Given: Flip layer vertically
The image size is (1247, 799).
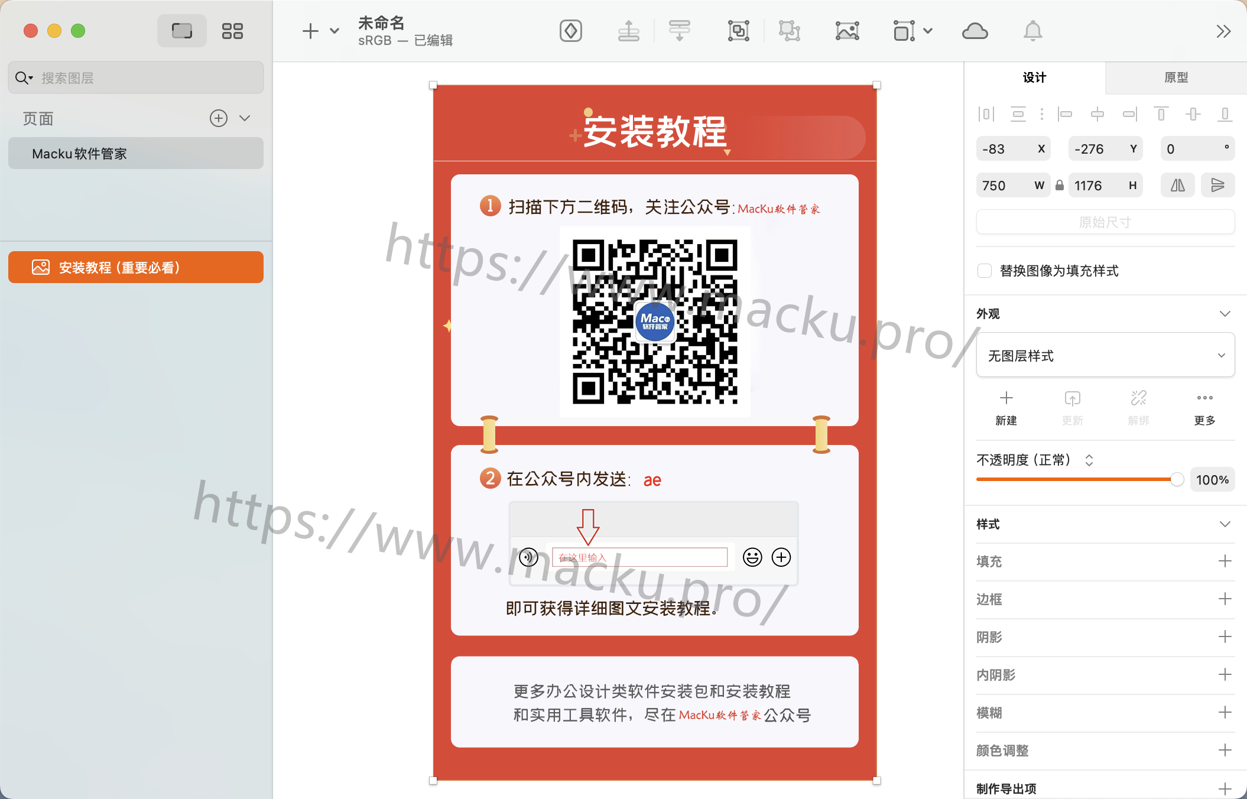Looking at the screenshot, I should [x=1217, y=186].
